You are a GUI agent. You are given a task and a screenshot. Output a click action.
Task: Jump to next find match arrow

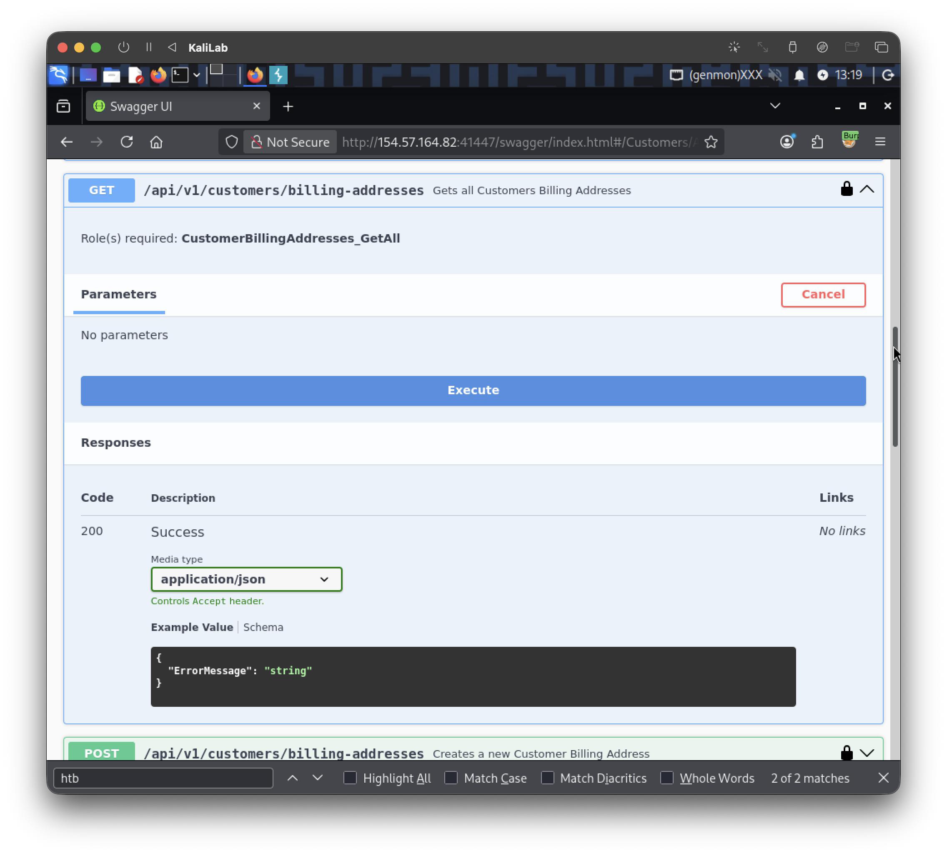[x=318, y=778]
